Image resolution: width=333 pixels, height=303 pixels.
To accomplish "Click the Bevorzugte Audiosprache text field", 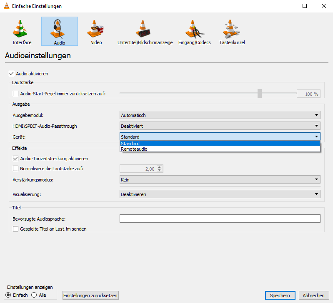I will click(x=220, y=219).
